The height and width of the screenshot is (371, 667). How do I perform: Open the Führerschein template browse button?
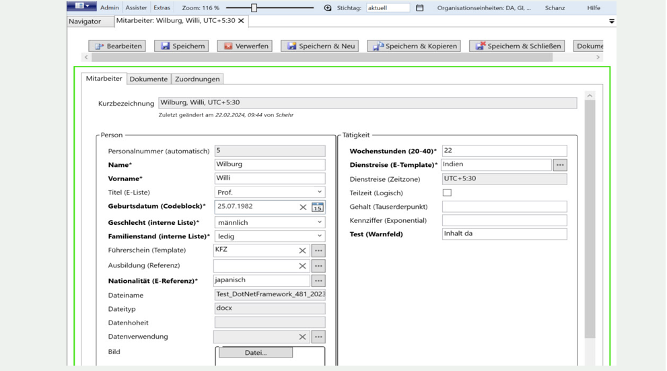(318, 250)
